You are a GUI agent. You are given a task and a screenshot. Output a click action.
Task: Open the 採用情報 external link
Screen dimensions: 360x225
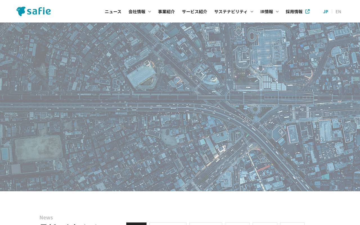[294, 11]
